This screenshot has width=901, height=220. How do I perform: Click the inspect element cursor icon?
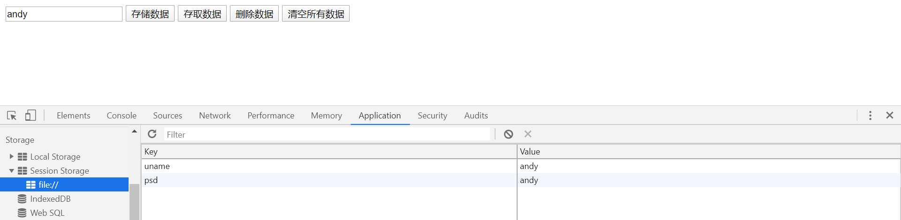click(12, 116)
